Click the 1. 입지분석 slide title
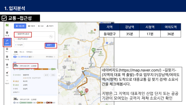This screenshot has height=105, width=186. point(15,8)
